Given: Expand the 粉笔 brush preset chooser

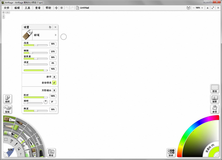Looking at the screenshot, I should (x=55, y=35).
